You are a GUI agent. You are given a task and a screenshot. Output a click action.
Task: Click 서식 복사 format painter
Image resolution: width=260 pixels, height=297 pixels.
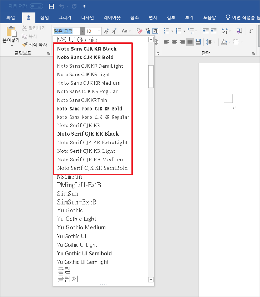(34, 45)
